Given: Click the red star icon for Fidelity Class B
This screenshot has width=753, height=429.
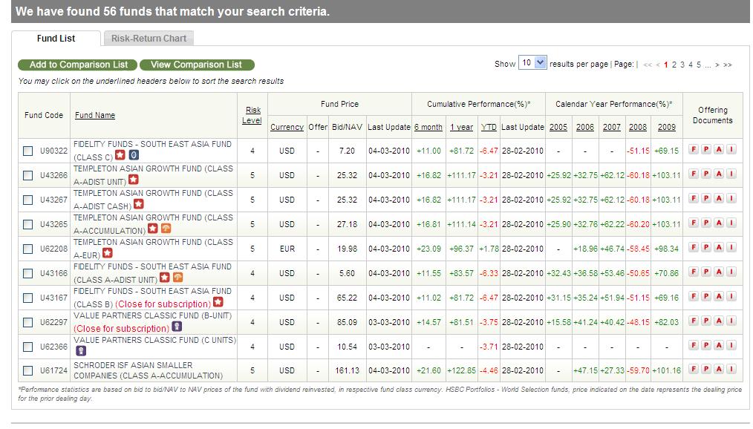Looking at the screenshot, I should 218,302.
